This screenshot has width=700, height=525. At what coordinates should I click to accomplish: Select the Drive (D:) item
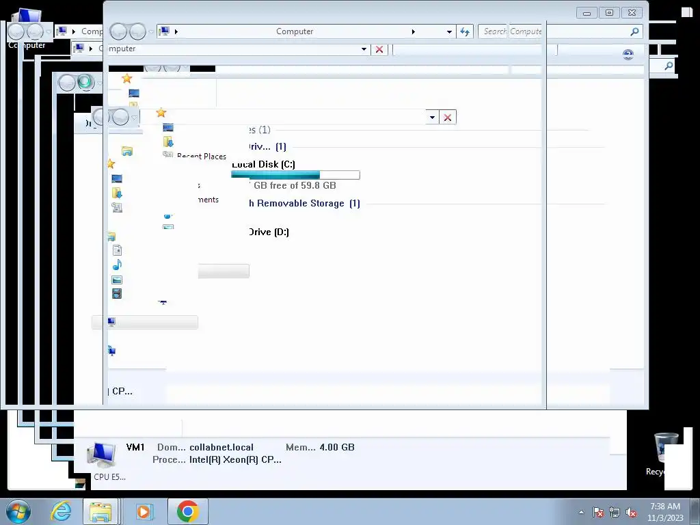coord(268,232)
